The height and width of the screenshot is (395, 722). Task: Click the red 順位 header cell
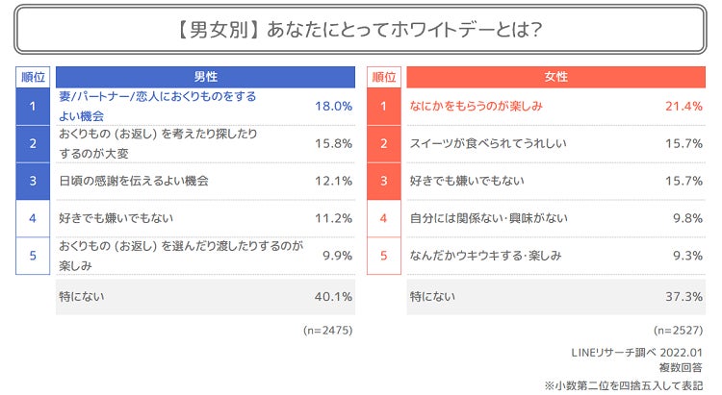point(383,77)
